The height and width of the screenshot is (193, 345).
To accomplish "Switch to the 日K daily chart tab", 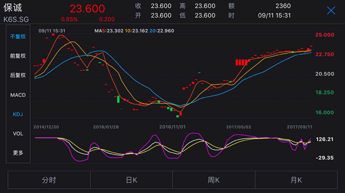I will (x=132, y=180).
